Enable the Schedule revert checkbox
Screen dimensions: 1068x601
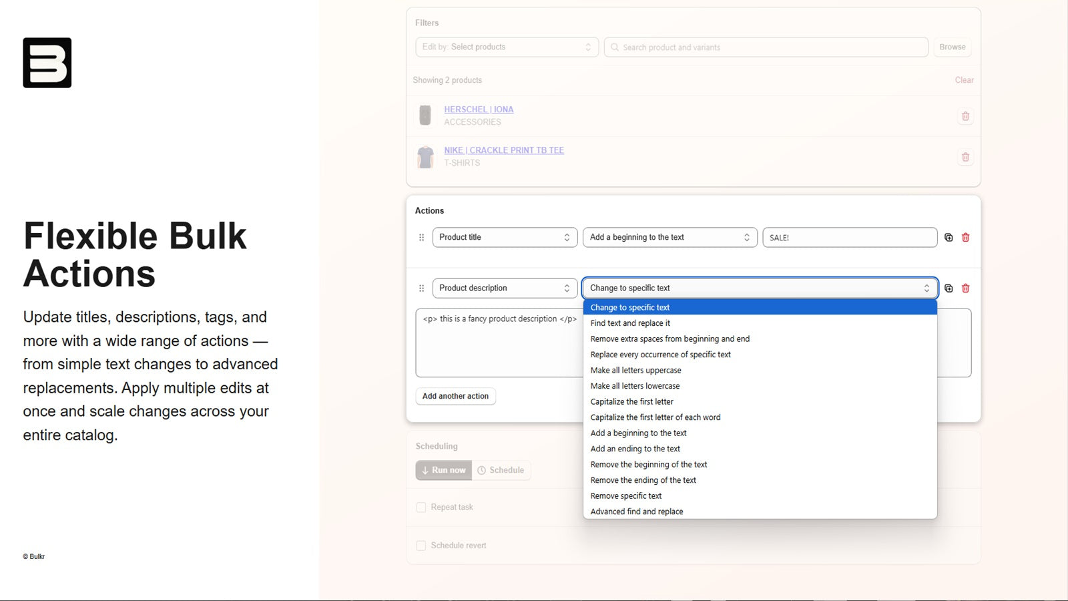click(421, 546)
